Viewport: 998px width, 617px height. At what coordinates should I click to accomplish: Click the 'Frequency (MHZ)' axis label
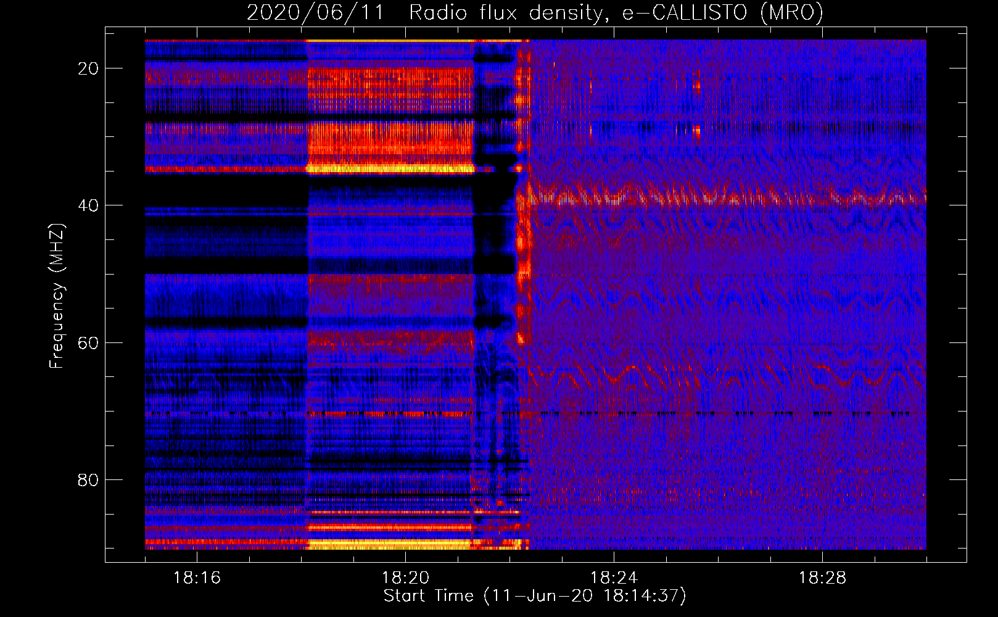(x=57, y=296)
